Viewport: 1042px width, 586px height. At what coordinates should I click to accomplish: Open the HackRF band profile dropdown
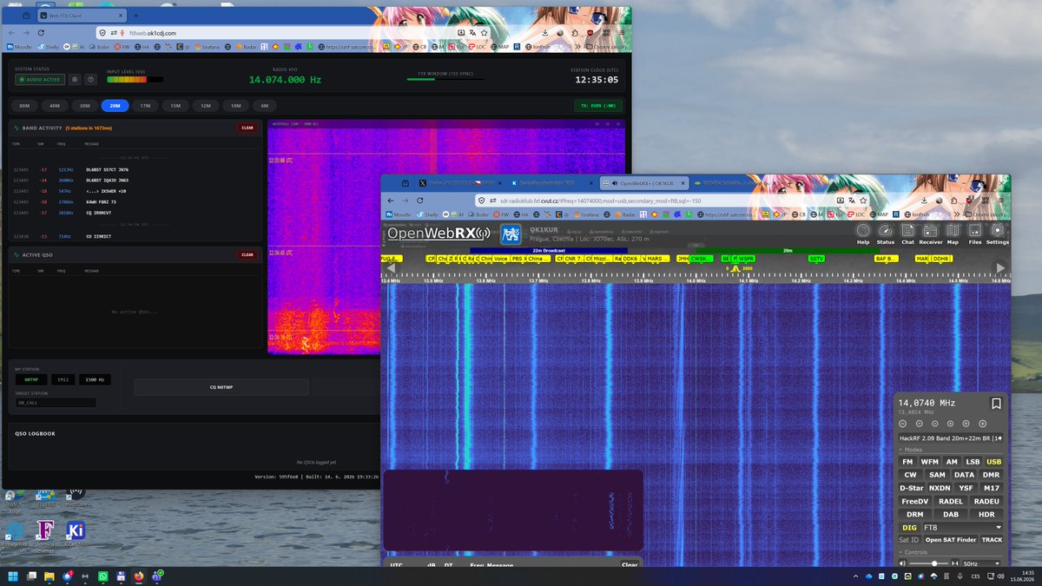(x=951, y=438)
